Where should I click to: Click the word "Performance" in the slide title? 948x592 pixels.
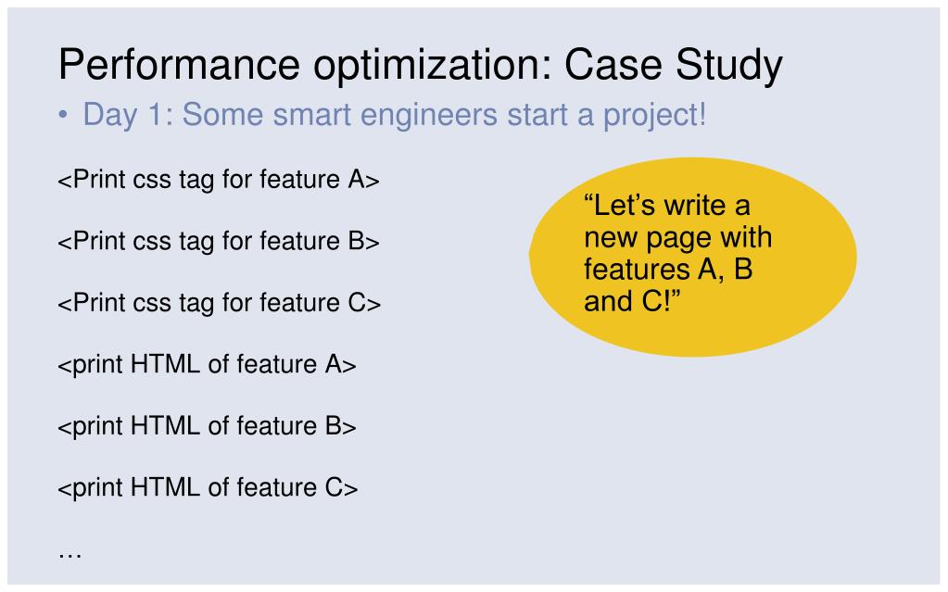tap(179, 65)
